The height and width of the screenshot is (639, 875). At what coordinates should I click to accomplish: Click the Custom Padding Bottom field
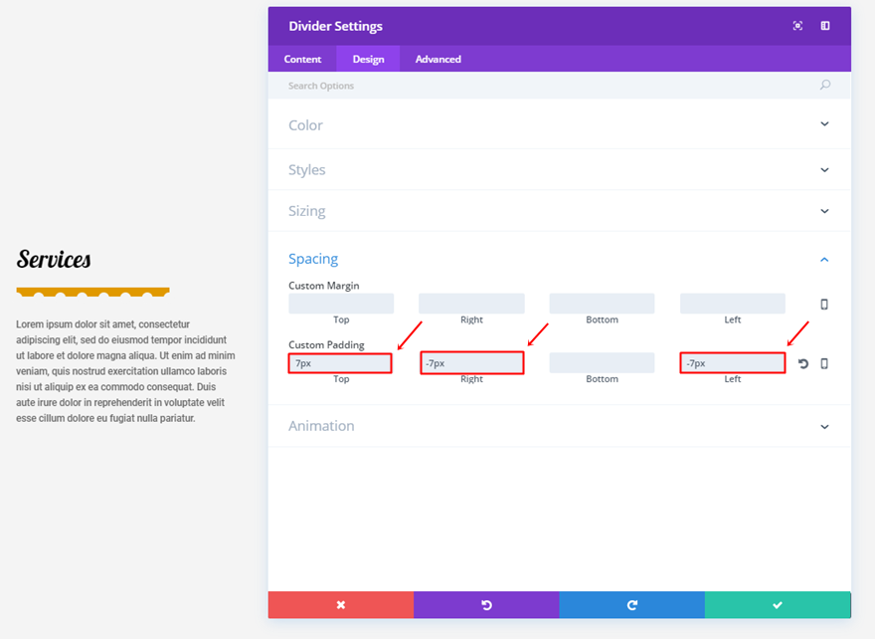(x=602, y=363)
